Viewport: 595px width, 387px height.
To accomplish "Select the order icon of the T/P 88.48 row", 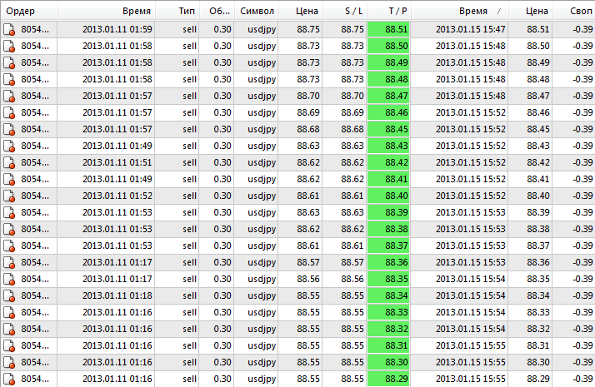I will point(9,80).
